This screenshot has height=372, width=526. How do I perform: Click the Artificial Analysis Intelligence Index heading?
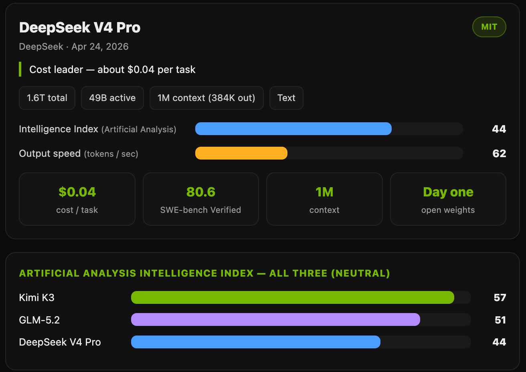204,273
